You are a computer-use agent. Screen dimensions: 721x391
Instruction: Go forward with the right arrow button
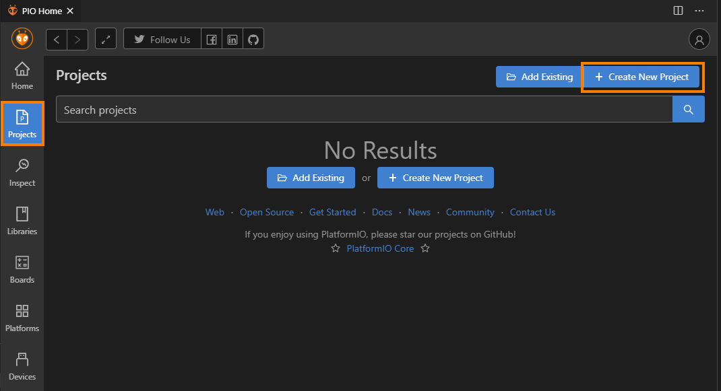[77, 40]
